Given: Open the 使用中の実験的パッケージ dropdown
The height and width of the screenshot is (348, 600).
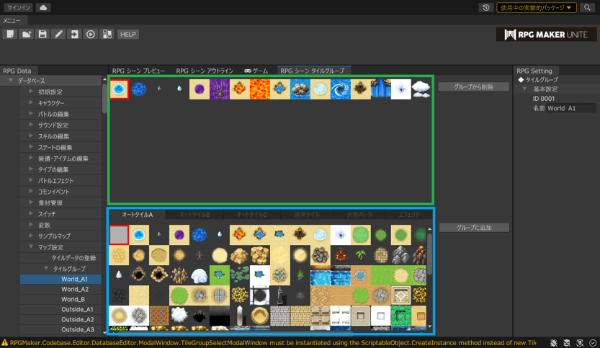Looking at the screenshot, I should coord(537,7).
